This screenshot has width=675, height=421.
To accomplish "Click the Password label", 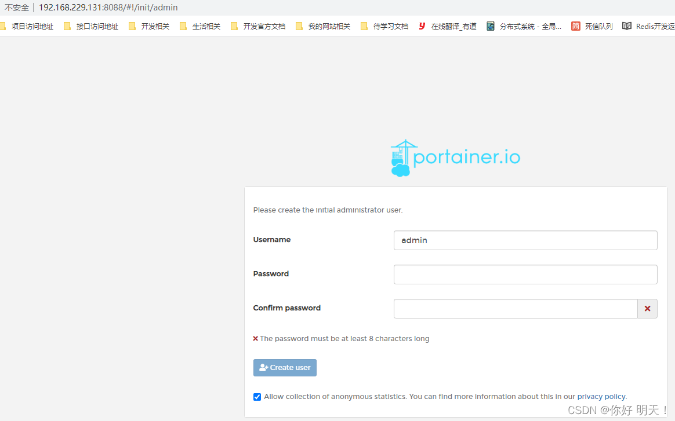I will click(x=271, y=273).
